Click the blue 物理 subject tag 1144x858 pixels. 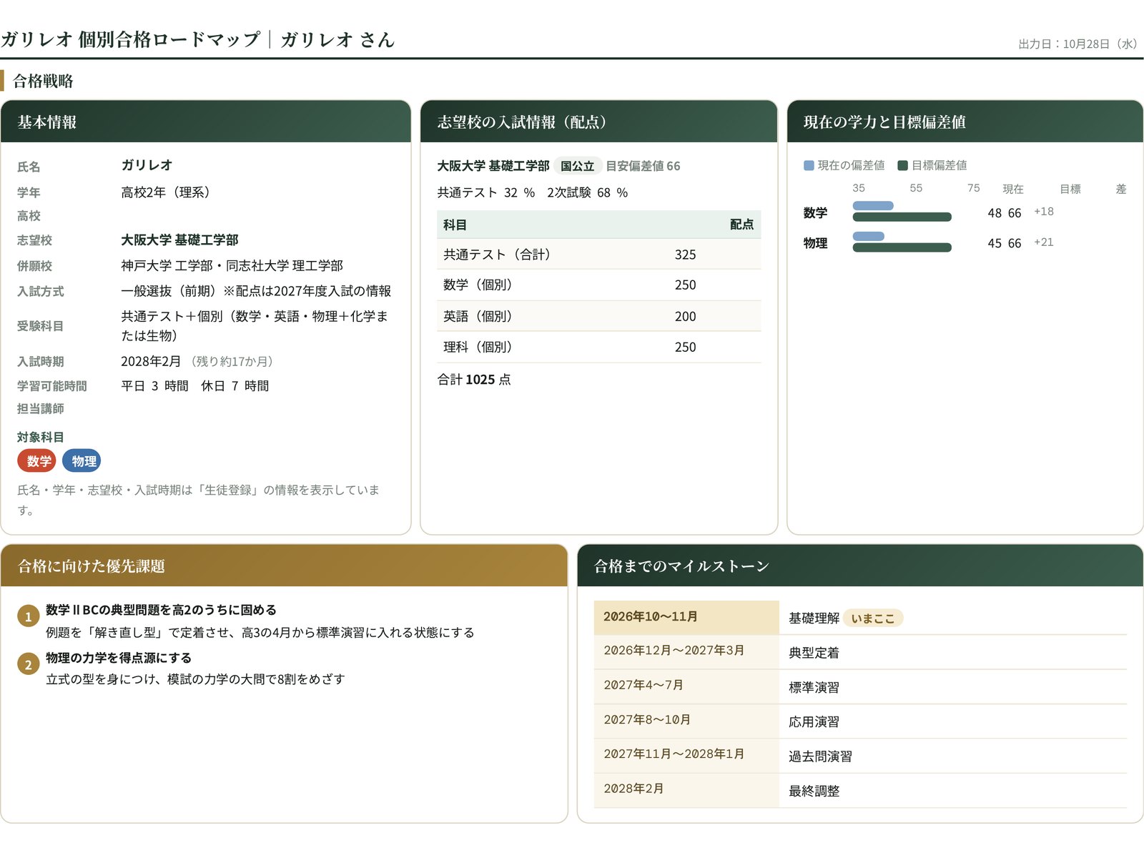click(x=82, y=461)
